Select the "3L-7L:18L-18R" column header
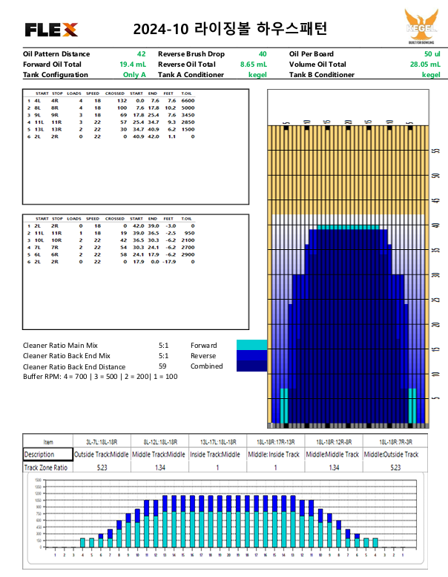Screen dimensions: 448x577 click(102, 442)
